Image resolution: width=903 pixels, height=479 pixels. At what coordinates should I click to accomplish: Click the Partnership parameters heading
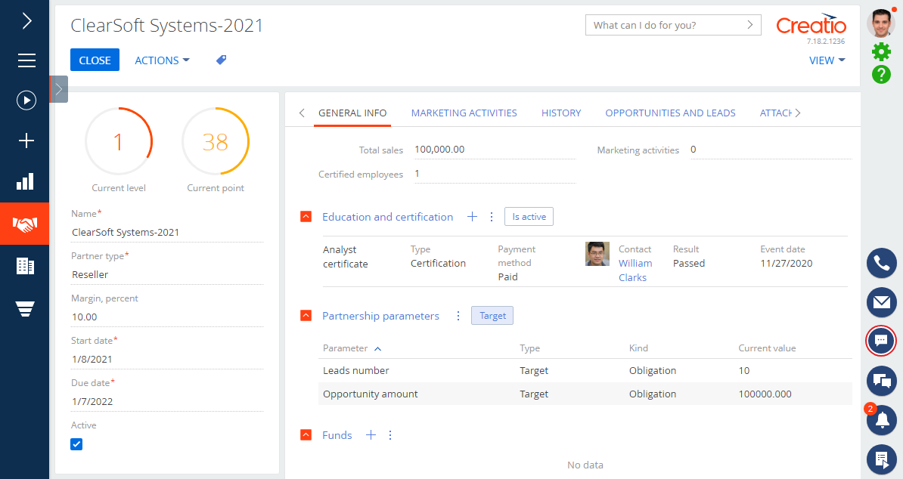pos(380,316)
